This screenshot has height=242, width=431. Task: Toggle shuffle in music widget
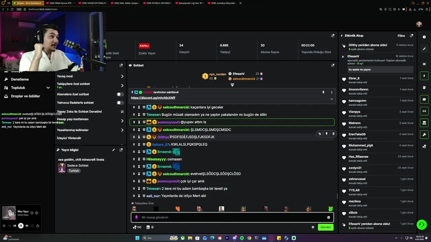[9, 226]
